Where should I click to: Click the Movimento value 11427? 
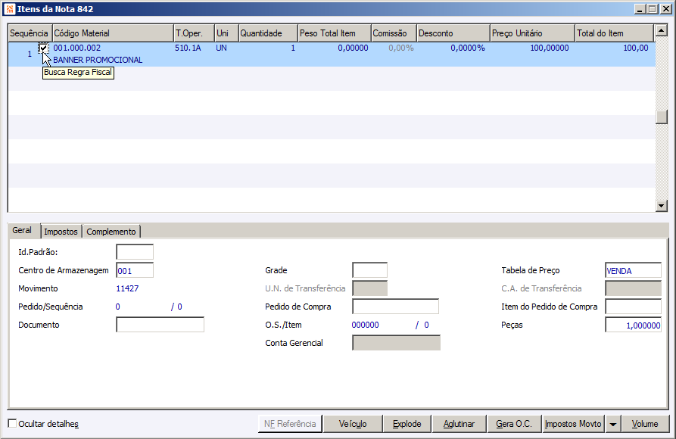click(x=128, y=288)
